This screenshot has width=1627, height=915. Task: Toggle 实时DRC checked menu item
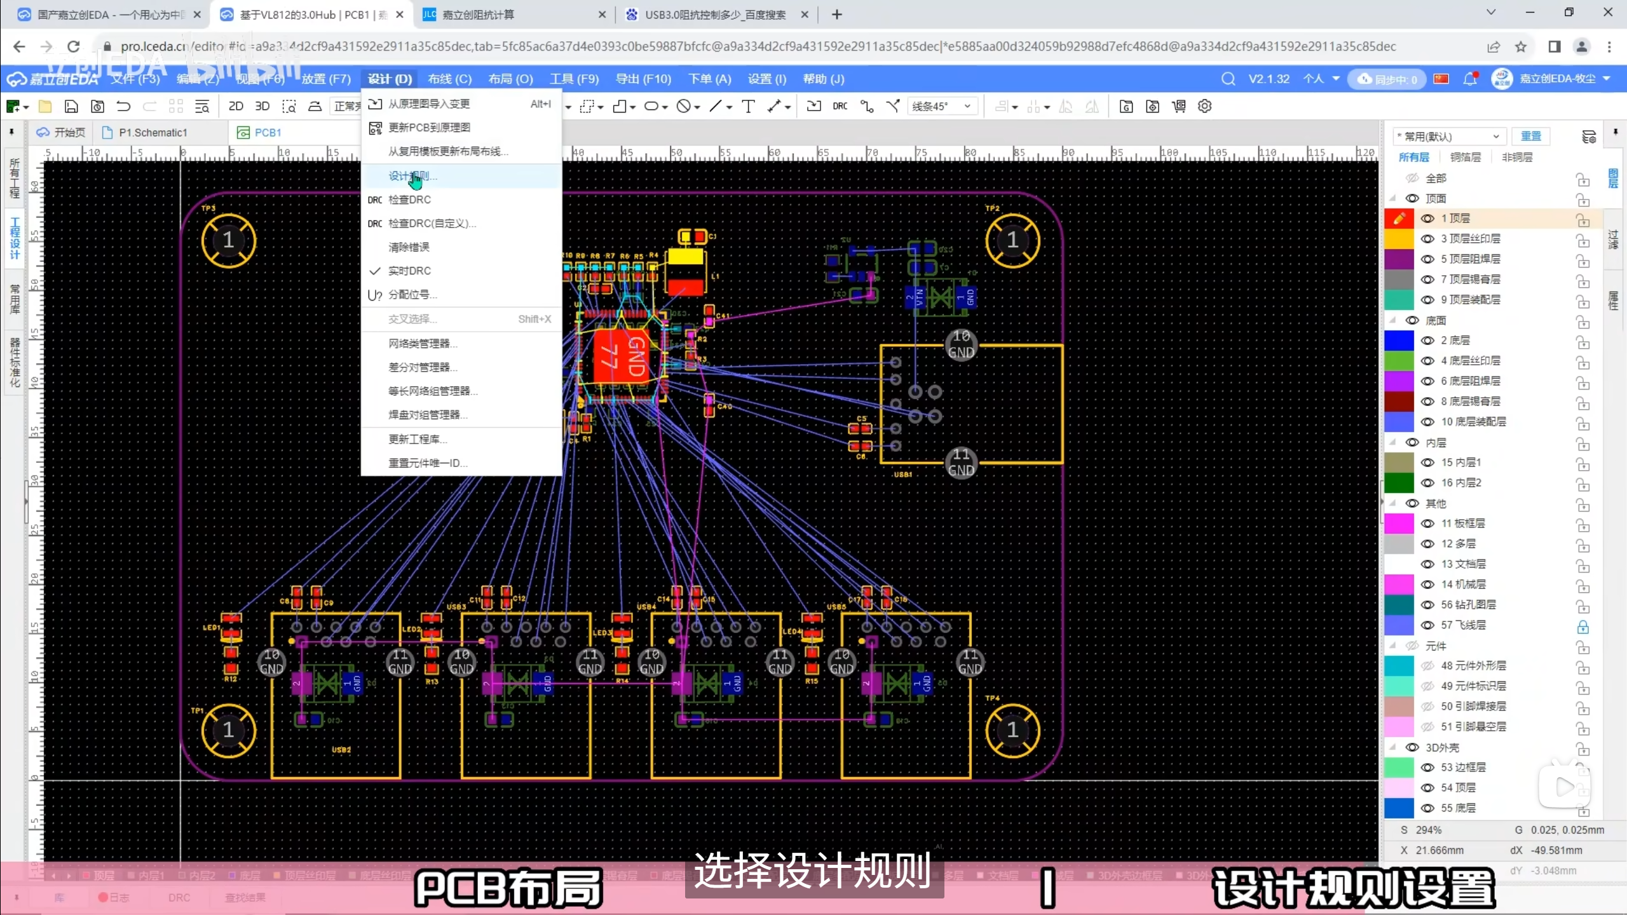coord(409,271)
